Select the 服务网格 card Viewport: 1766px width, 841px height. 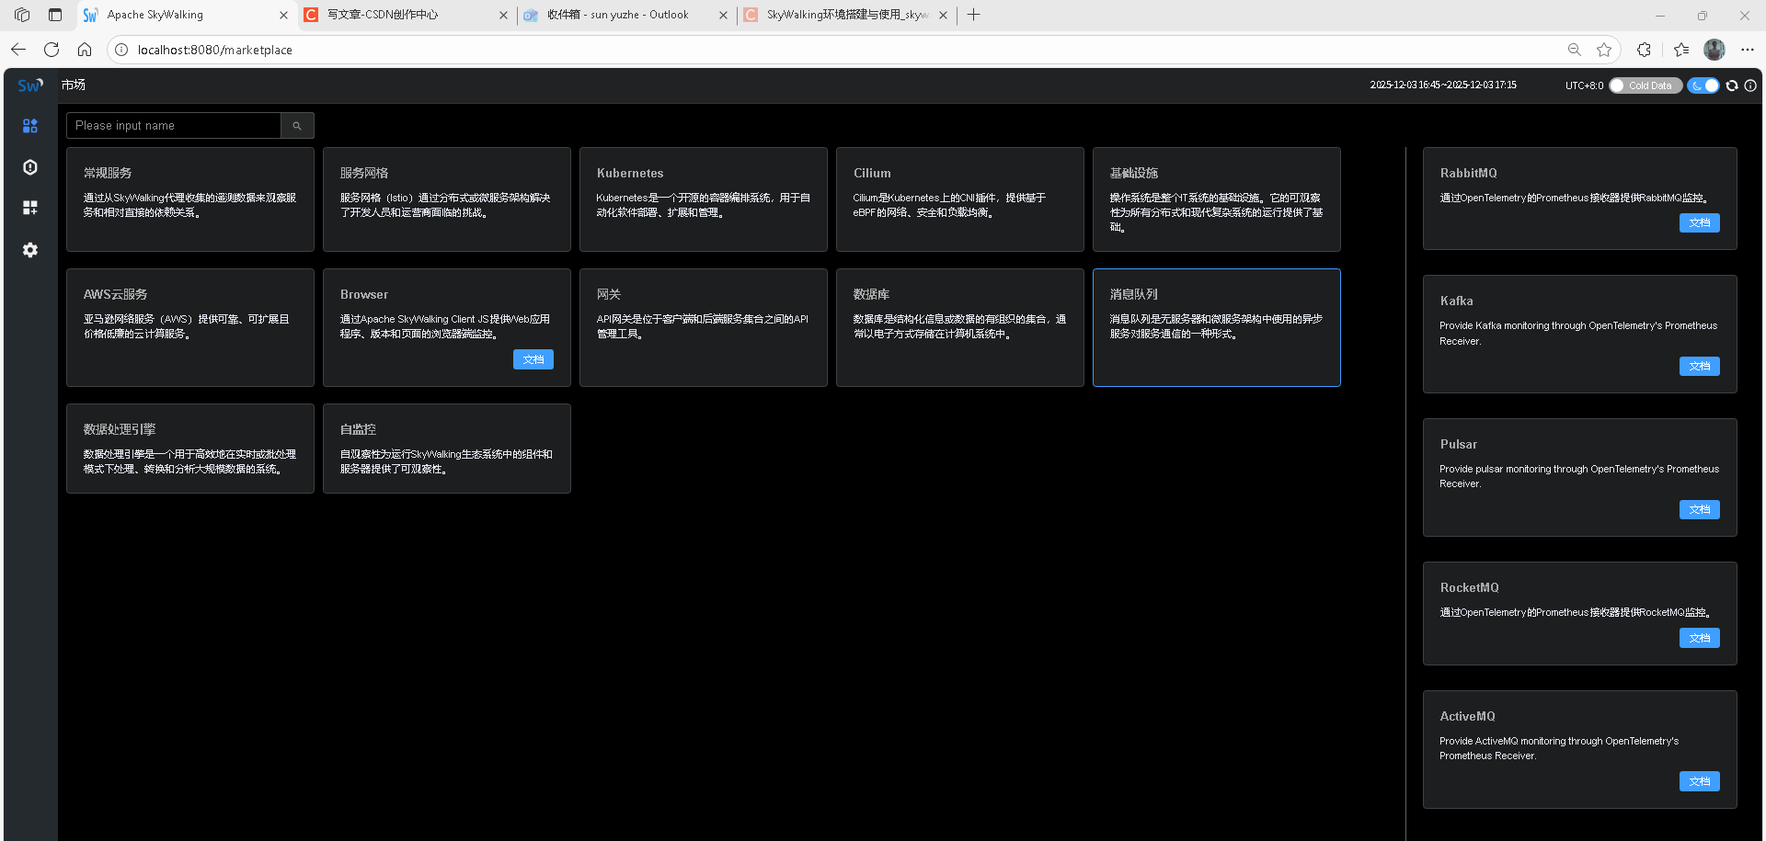coord(447,199)
